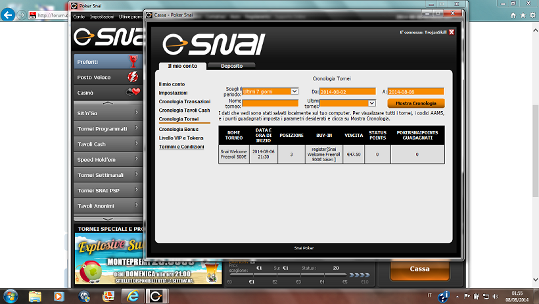Open Cronologia Transazioni

pyautogui.click(x=185, y=101)
